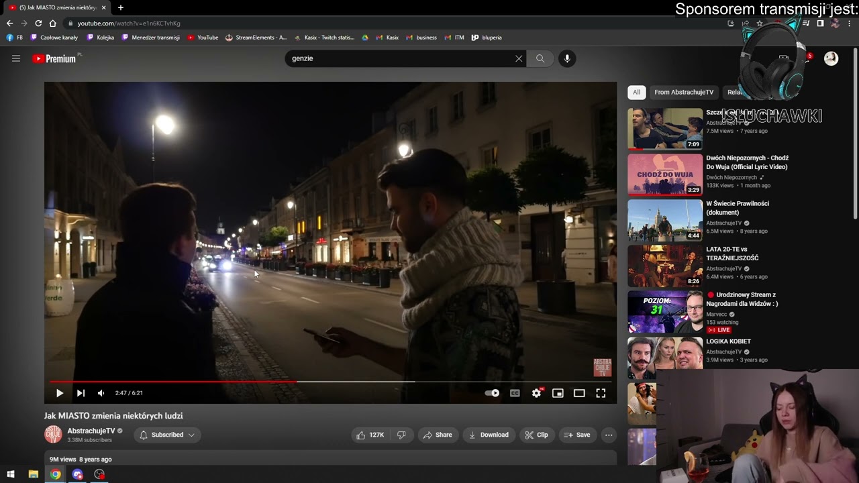Image resolution: width=859 pixels, height=483 pixels.
Task: Open 'LATA 20-TE vs TERAŹNIEJSZOŚĆ' video
Action: pyautogui.click(x=732, y=254)
